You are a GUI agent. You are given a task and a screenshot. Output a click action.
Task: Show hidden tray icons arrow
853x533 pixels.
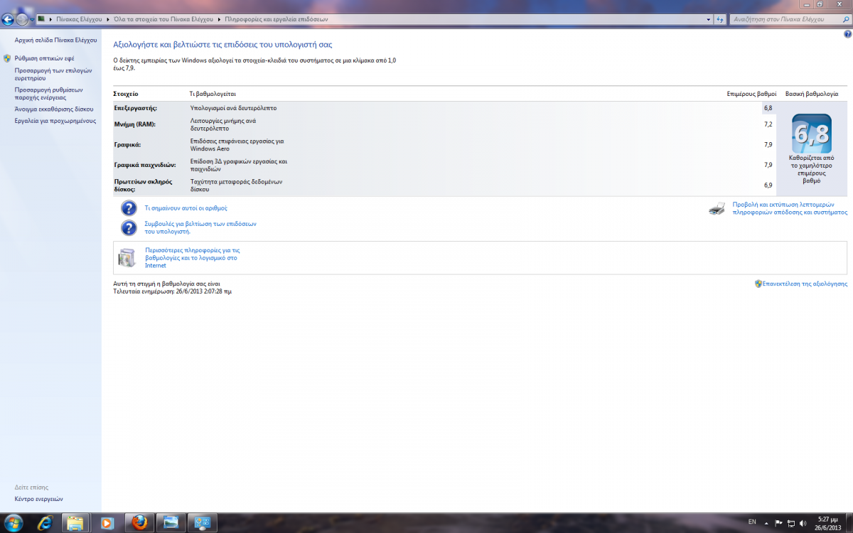pyautogui.click(x=768, y=522)
